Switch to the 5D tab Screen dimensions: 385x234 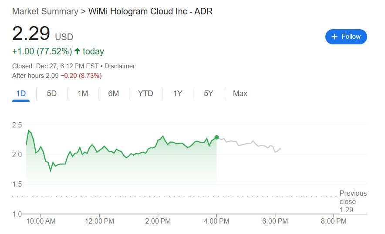(x=52, y=94)
